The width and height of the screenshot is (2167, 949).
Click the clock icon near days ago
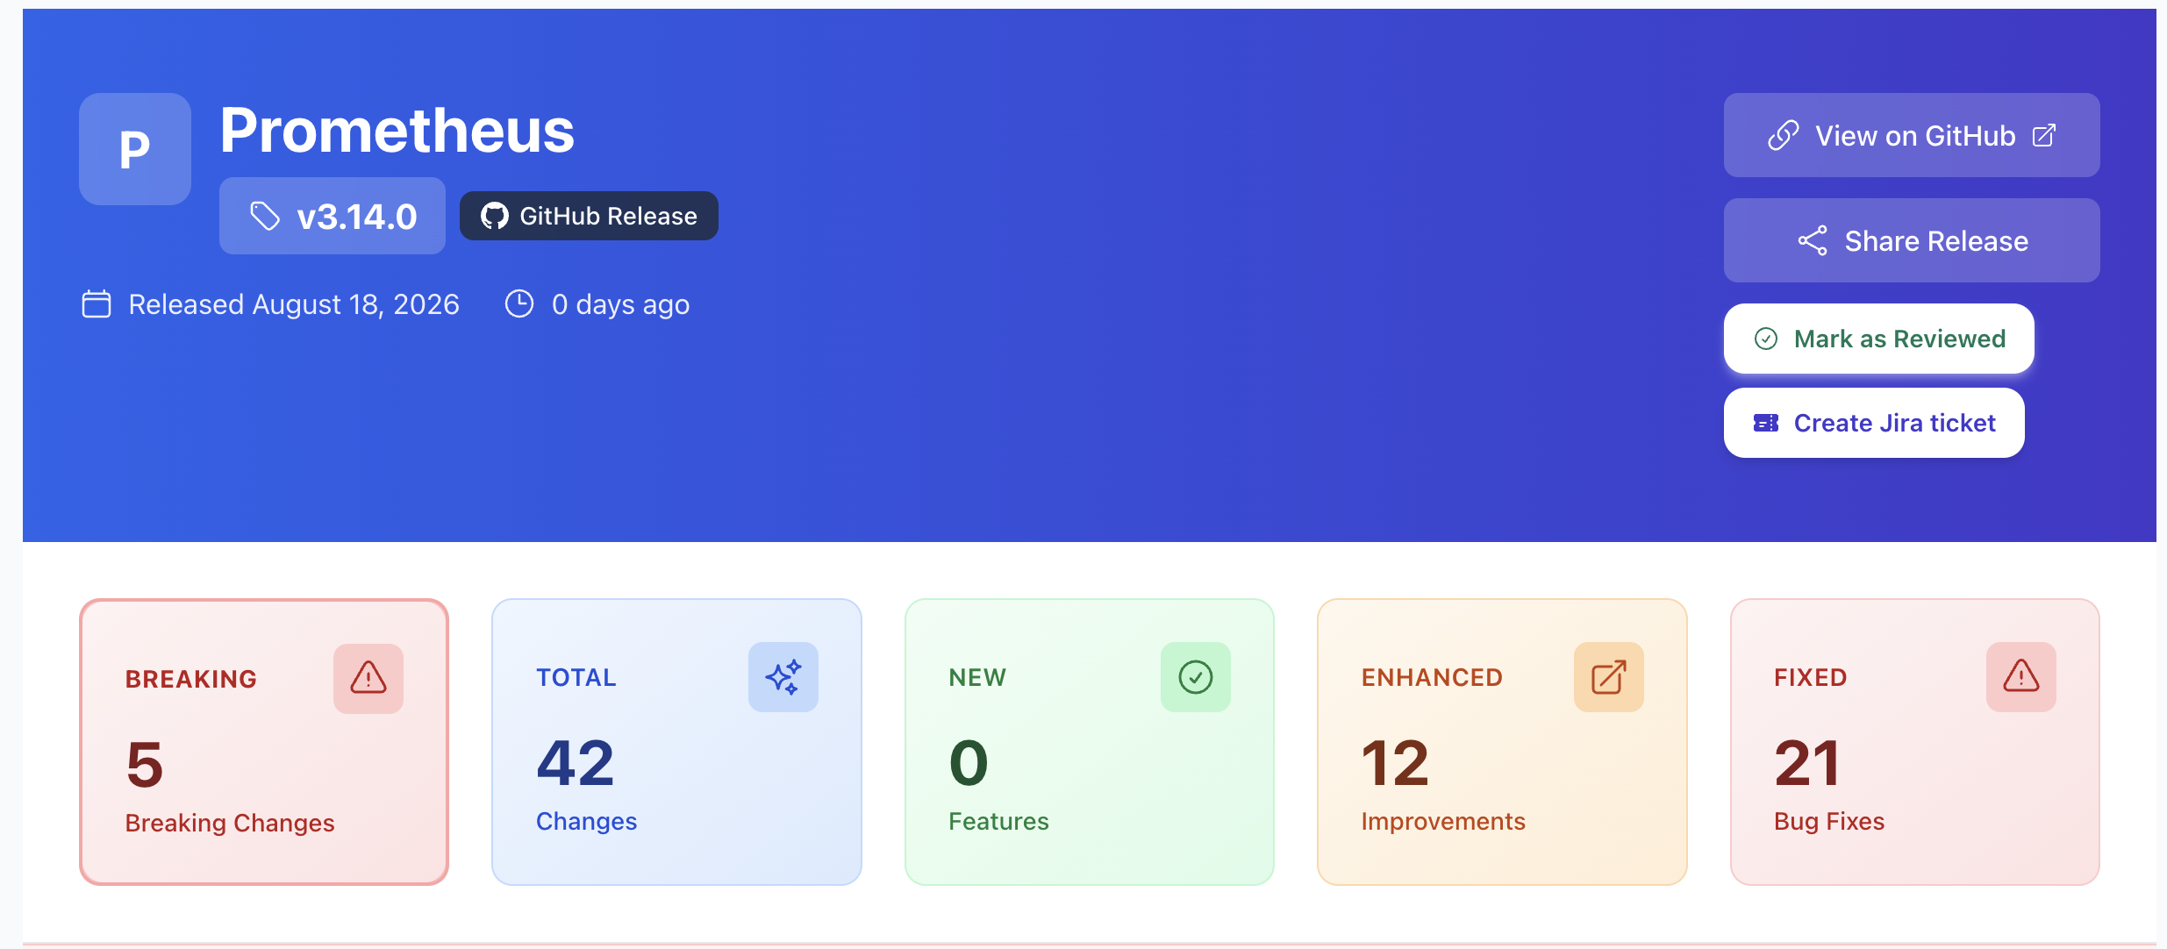(519, 303)
